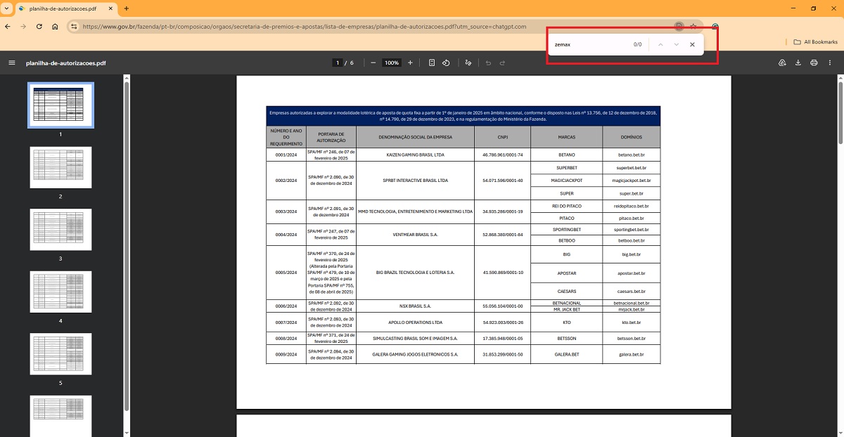
Task: Open a new browser tab
Action: [x=127, y=8]
